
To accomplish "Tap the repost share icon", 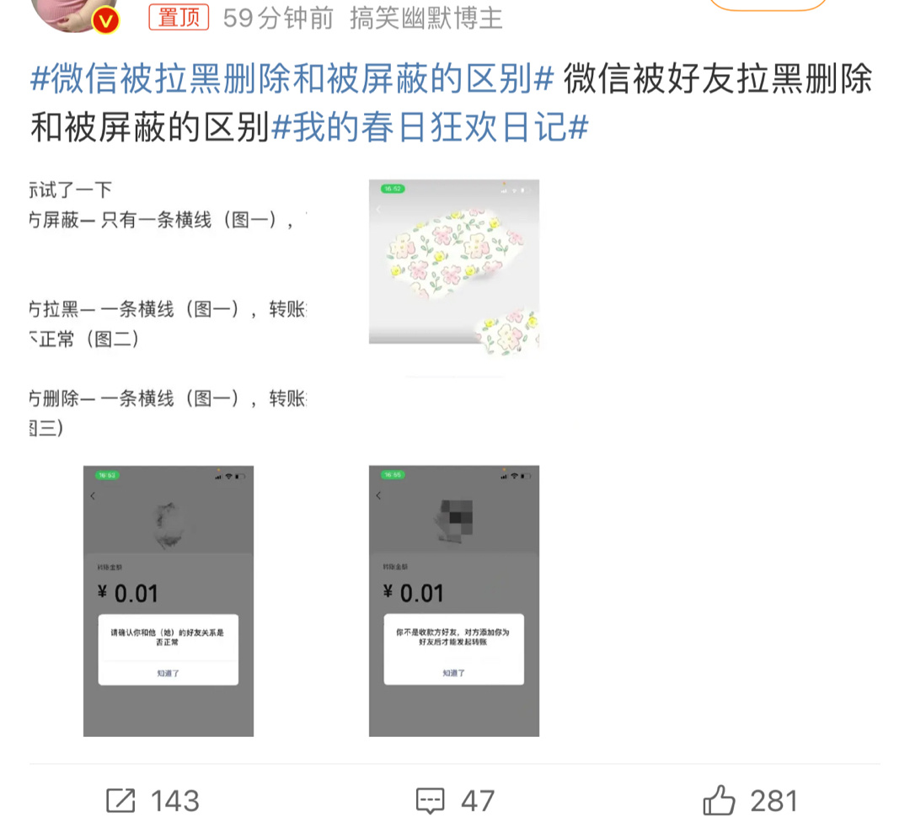I will (120, 801).
